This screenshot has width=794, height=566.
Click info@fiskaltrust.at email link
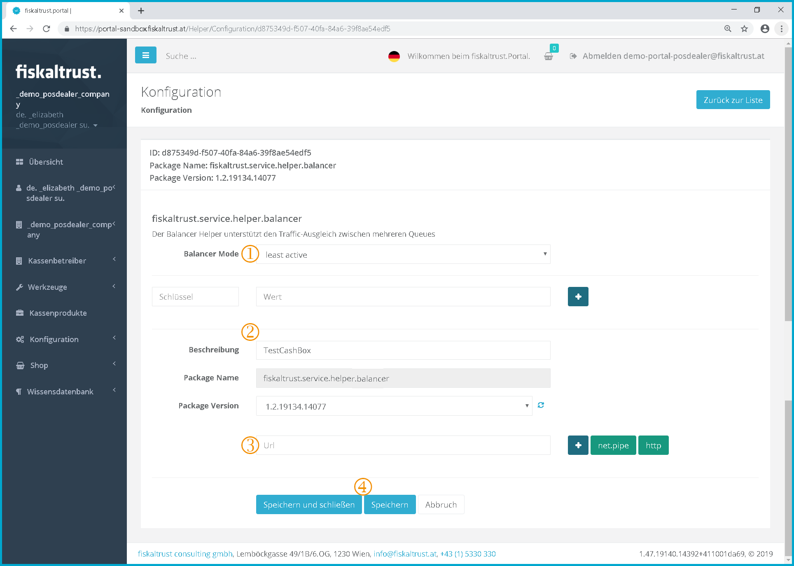point(405,554)
